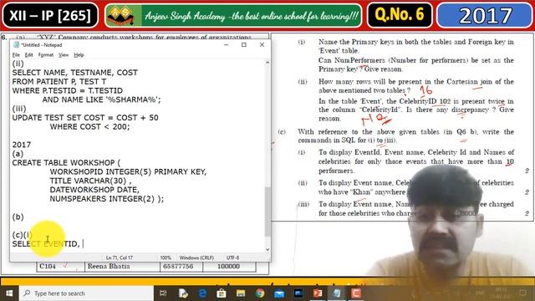Click the 'WHERE COST < 200;' line
Viewport: 535px width, 301px height.
(x=89, y=126)
